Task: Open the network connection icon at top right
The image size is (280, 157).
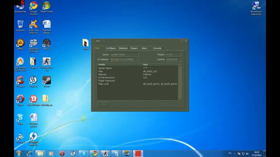Action: coord(256,8)
